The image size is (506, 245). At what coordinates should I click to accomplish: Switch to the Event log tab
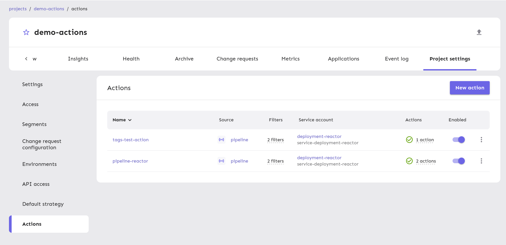point(396,59)
